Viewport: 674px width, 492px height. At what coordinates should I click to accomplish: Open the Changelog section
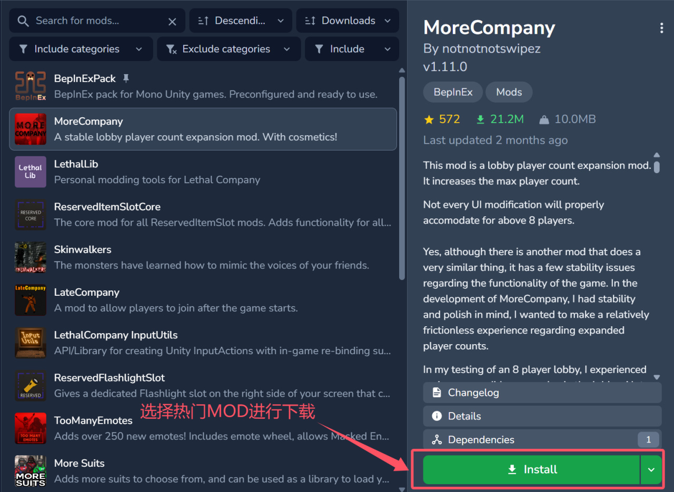[x=542, y=393]
